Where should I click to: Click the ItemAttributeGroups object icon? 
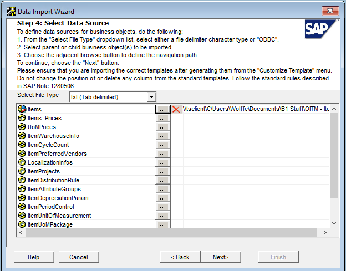[x=22, y=189]
